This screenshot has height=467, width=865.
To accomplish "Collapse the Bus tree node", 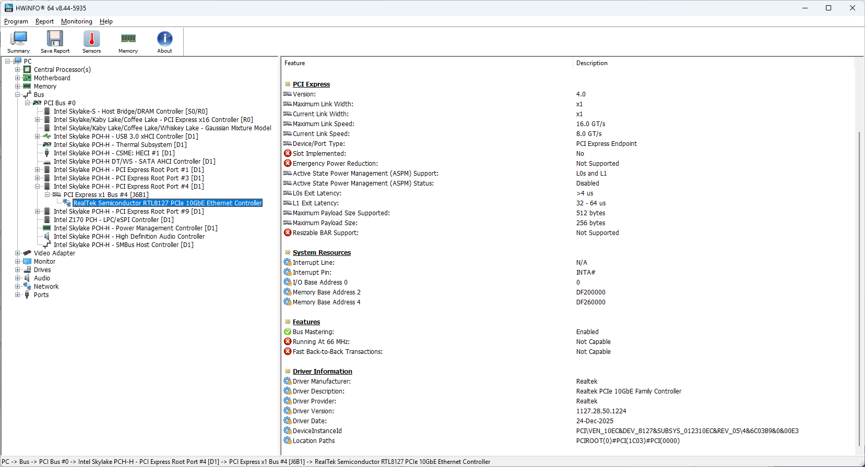I will 18,95.
